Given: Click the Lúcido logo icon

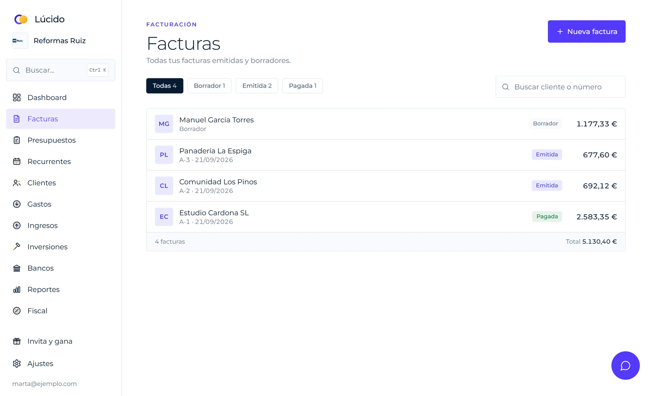Looking at the screenshot, I should 21,19.
